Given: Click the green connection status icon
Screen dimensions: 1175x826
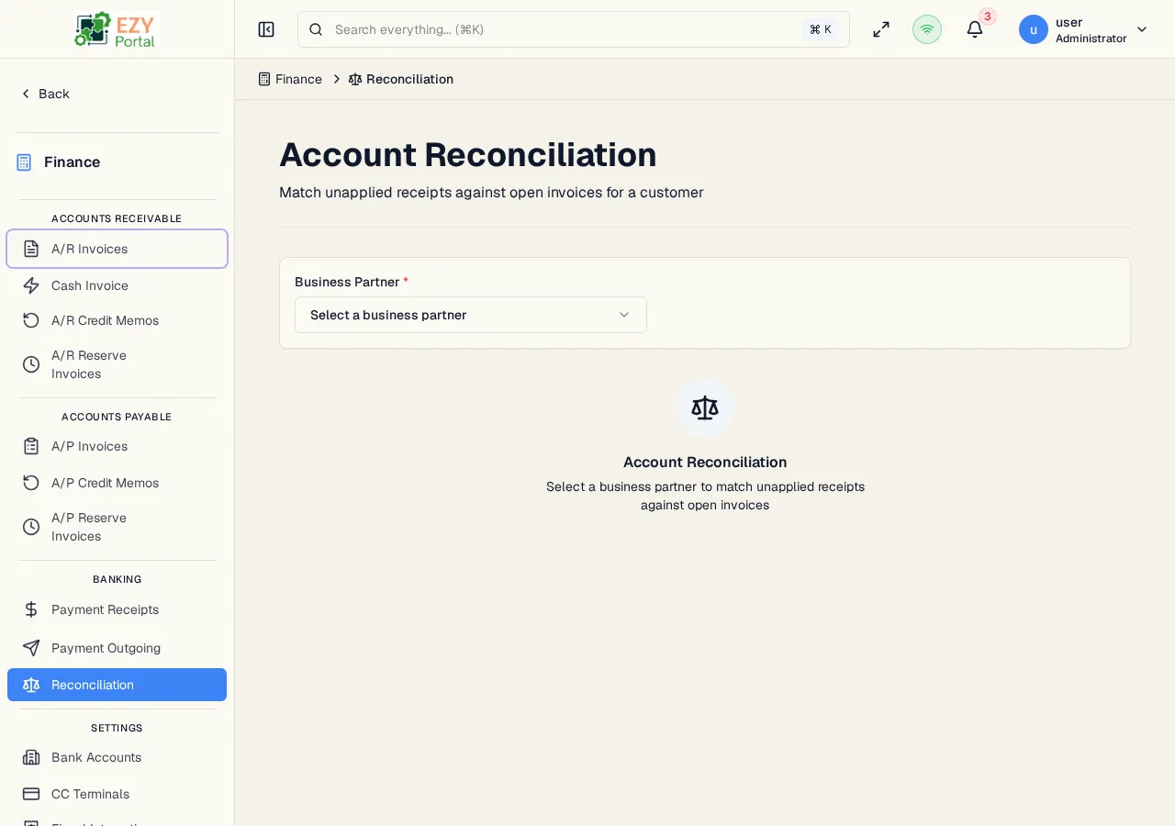Looking at the screenshot, I should (x=927, y=29).
